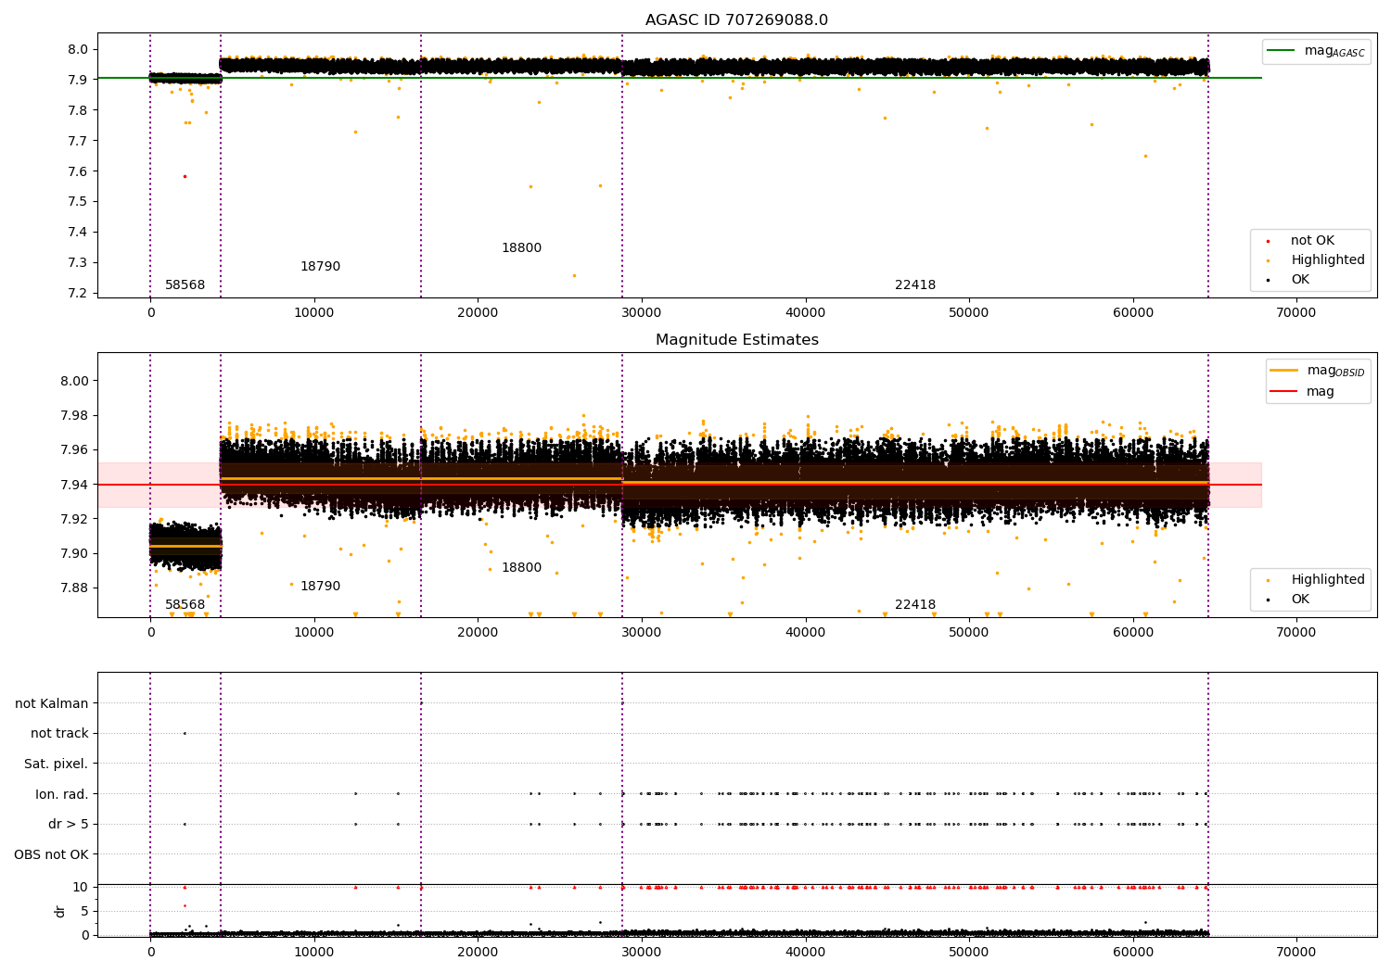Click obsid label '18790' in AGASC ID plot

[320, 267]
